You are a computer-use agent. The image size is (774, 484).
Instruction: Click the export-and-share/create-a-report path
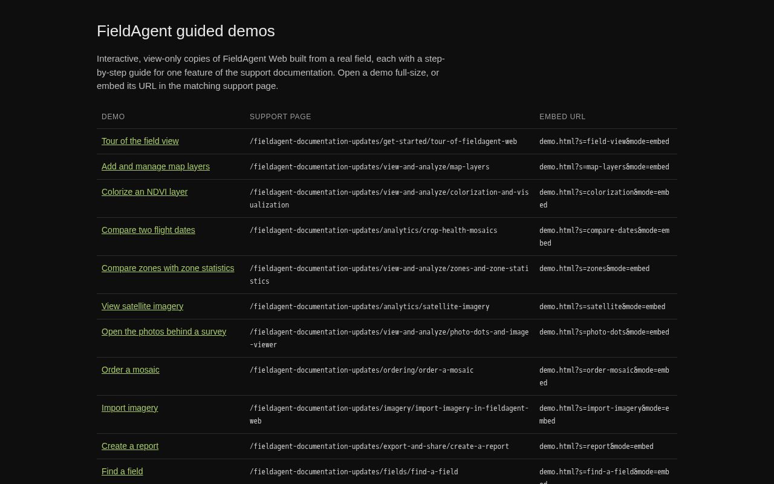click(x=379, y=446)
